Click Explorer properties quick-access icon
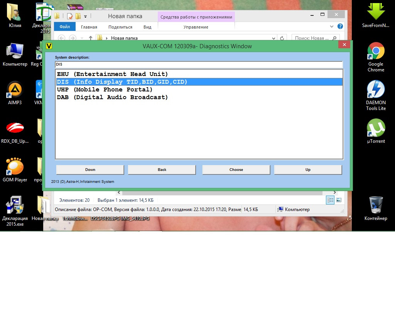Screen dimensions: 395x321 [70, 16]
